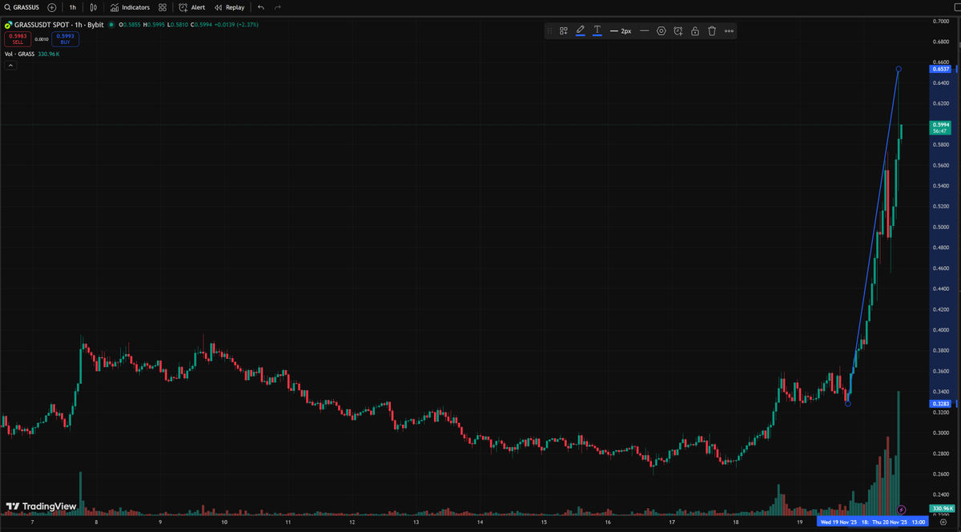Image resolution: width=961 pixels, height=532 pixels.
Task: Open symbol search showing GRASSUS
Action: (22, 7)
